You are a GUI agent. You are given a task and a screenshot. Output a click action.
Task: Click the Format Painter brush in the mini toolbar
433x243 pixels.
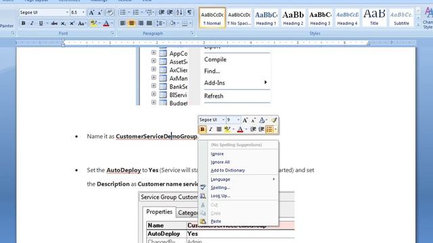[x=273, y=120]
